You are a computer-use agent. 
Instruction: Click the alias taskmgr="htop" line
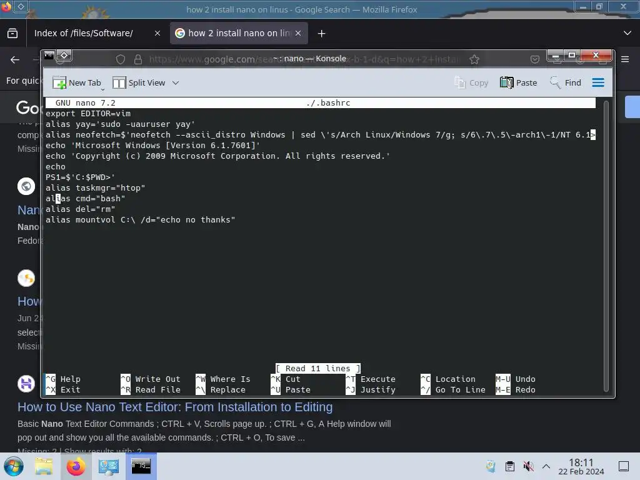(96, 187)
